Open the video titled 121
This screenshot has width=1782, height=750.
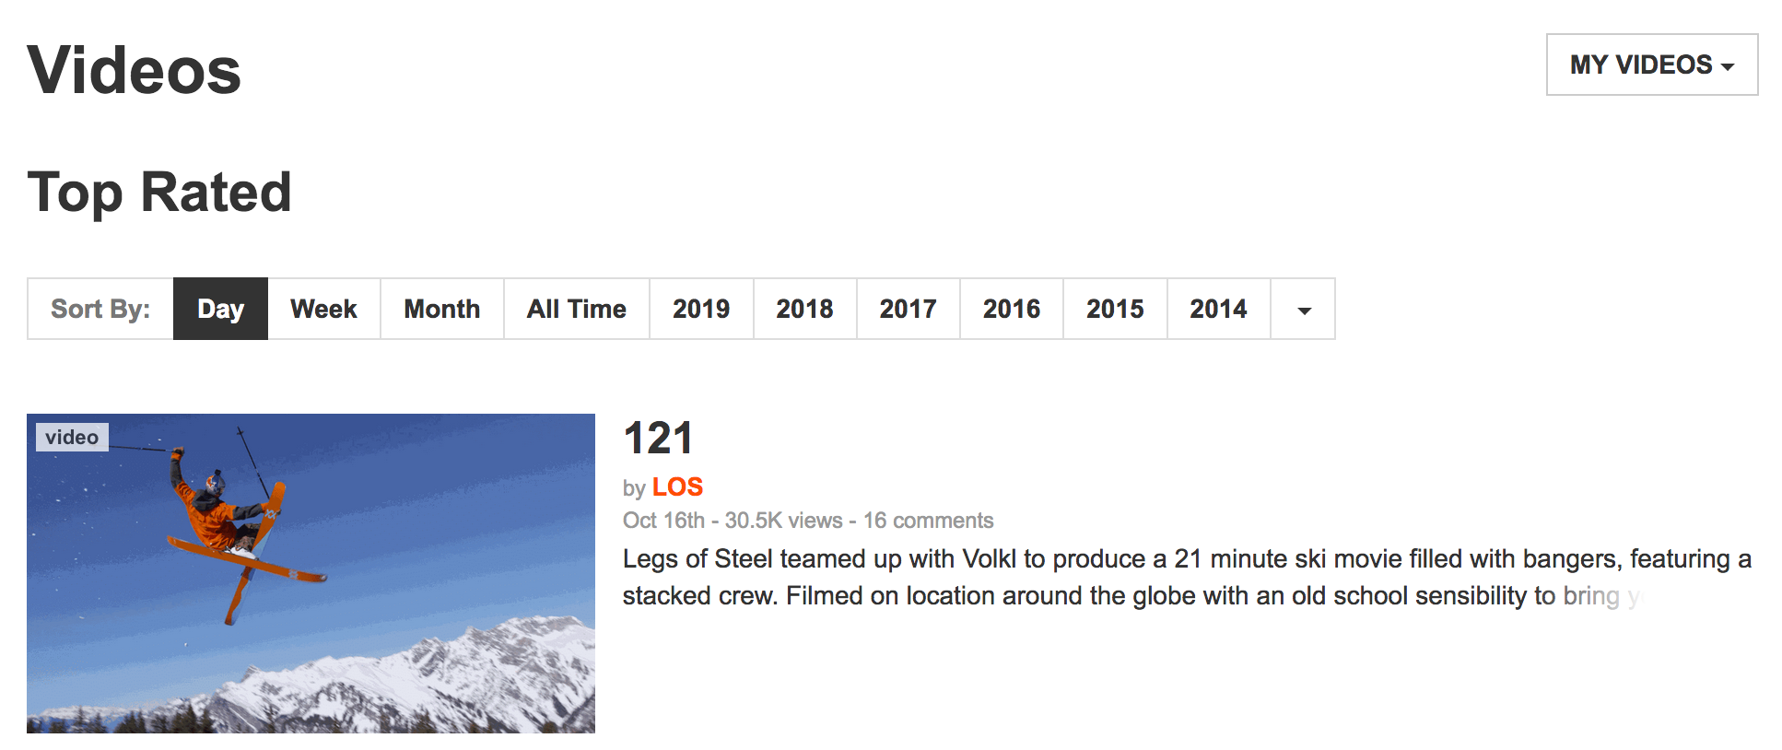pyautogui.click(x=657, y=438)
